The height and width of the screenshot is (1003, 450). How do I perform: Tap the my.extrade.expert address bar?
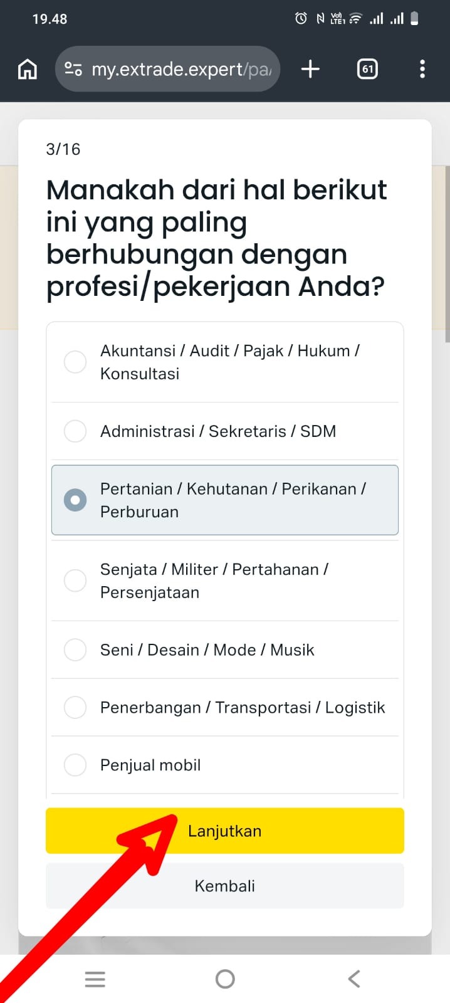182,69
